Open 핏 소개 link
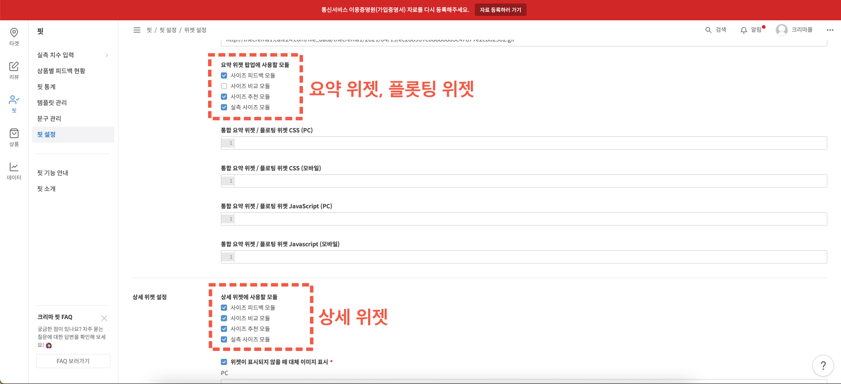 coord(46,189)
